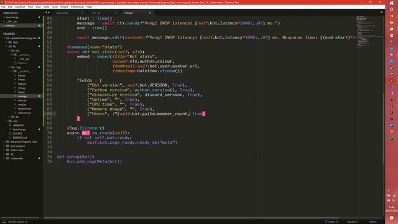Open info.py in the cogs folder
Screen dimensions: 398x224
coord(22,88)
